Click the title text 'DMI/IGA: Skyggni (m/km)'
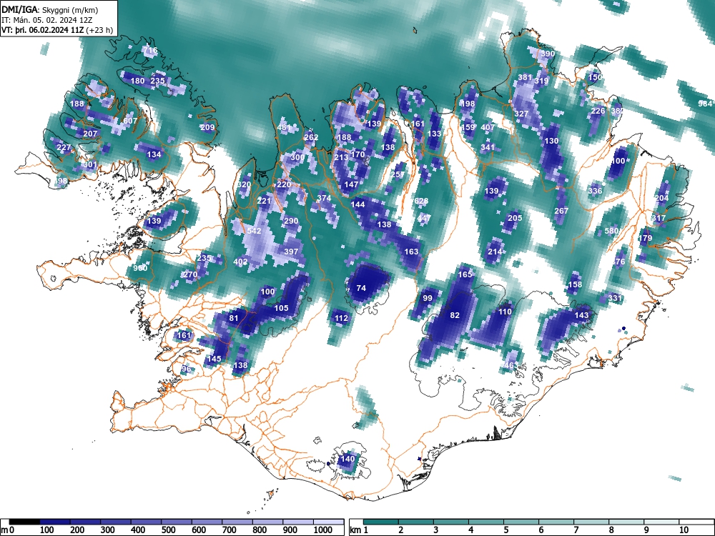 tap(50, 9)
